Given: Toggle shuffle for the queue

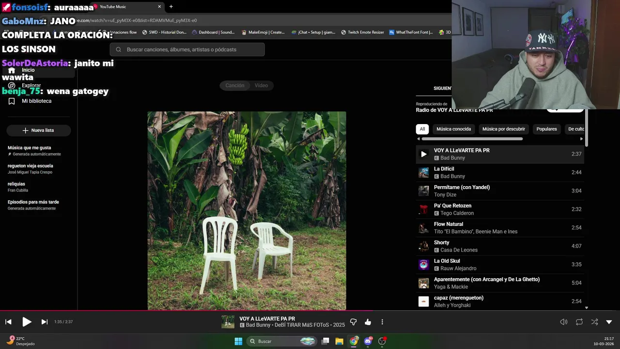Looking at the screenshot, I should [594, 322].
